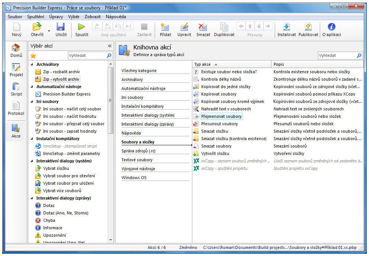Open the dropdown arrow beside Otevřít
This screenshot has height=256, width=369.
[49, 31]
